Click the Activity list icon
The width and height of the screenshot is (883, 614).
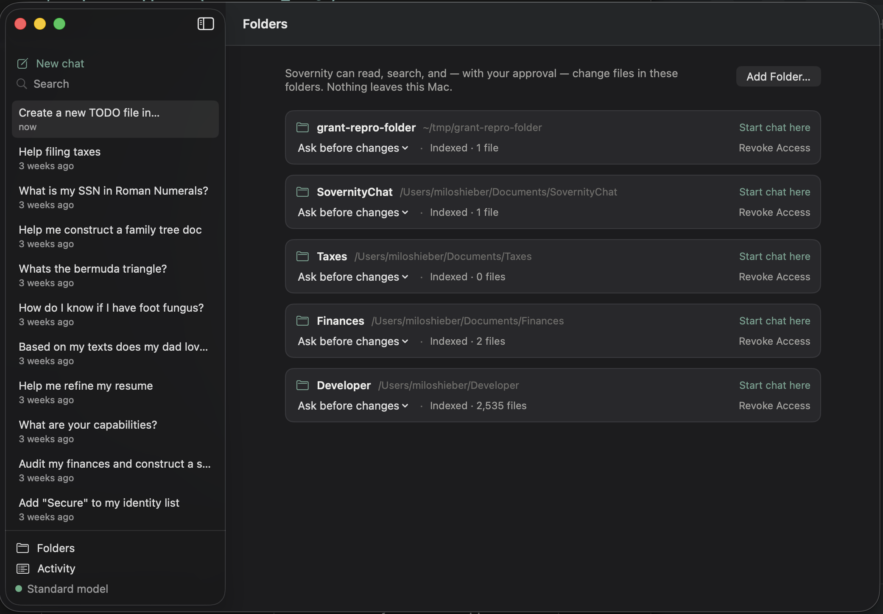[23, 569]
